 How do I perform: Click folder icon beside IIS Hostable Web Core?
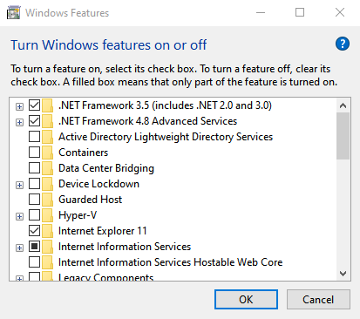48,262
